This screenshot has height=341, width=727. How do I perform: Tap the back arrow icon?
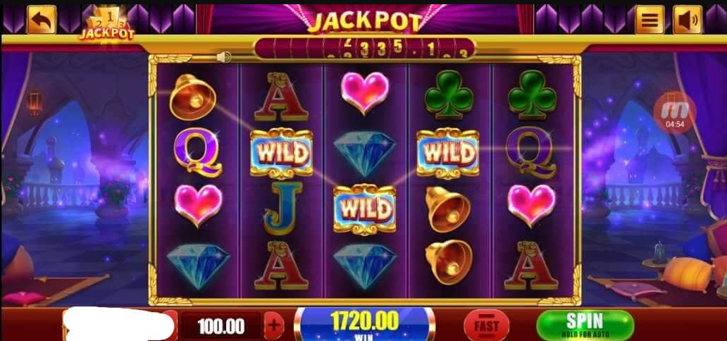[42, 20]
